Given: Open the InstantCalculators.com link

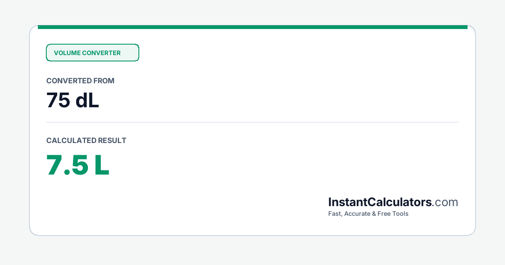Looking at the screenshot, I should click(393, 202).
